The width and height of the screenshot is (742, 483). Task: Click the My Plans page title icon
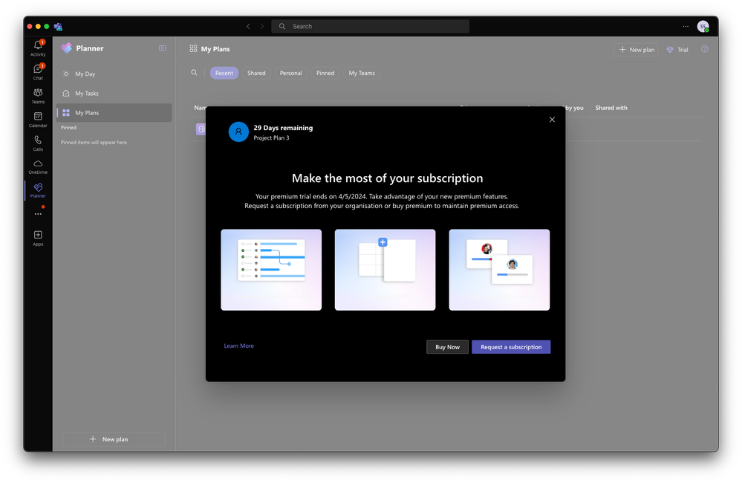[x=193, y=48]
